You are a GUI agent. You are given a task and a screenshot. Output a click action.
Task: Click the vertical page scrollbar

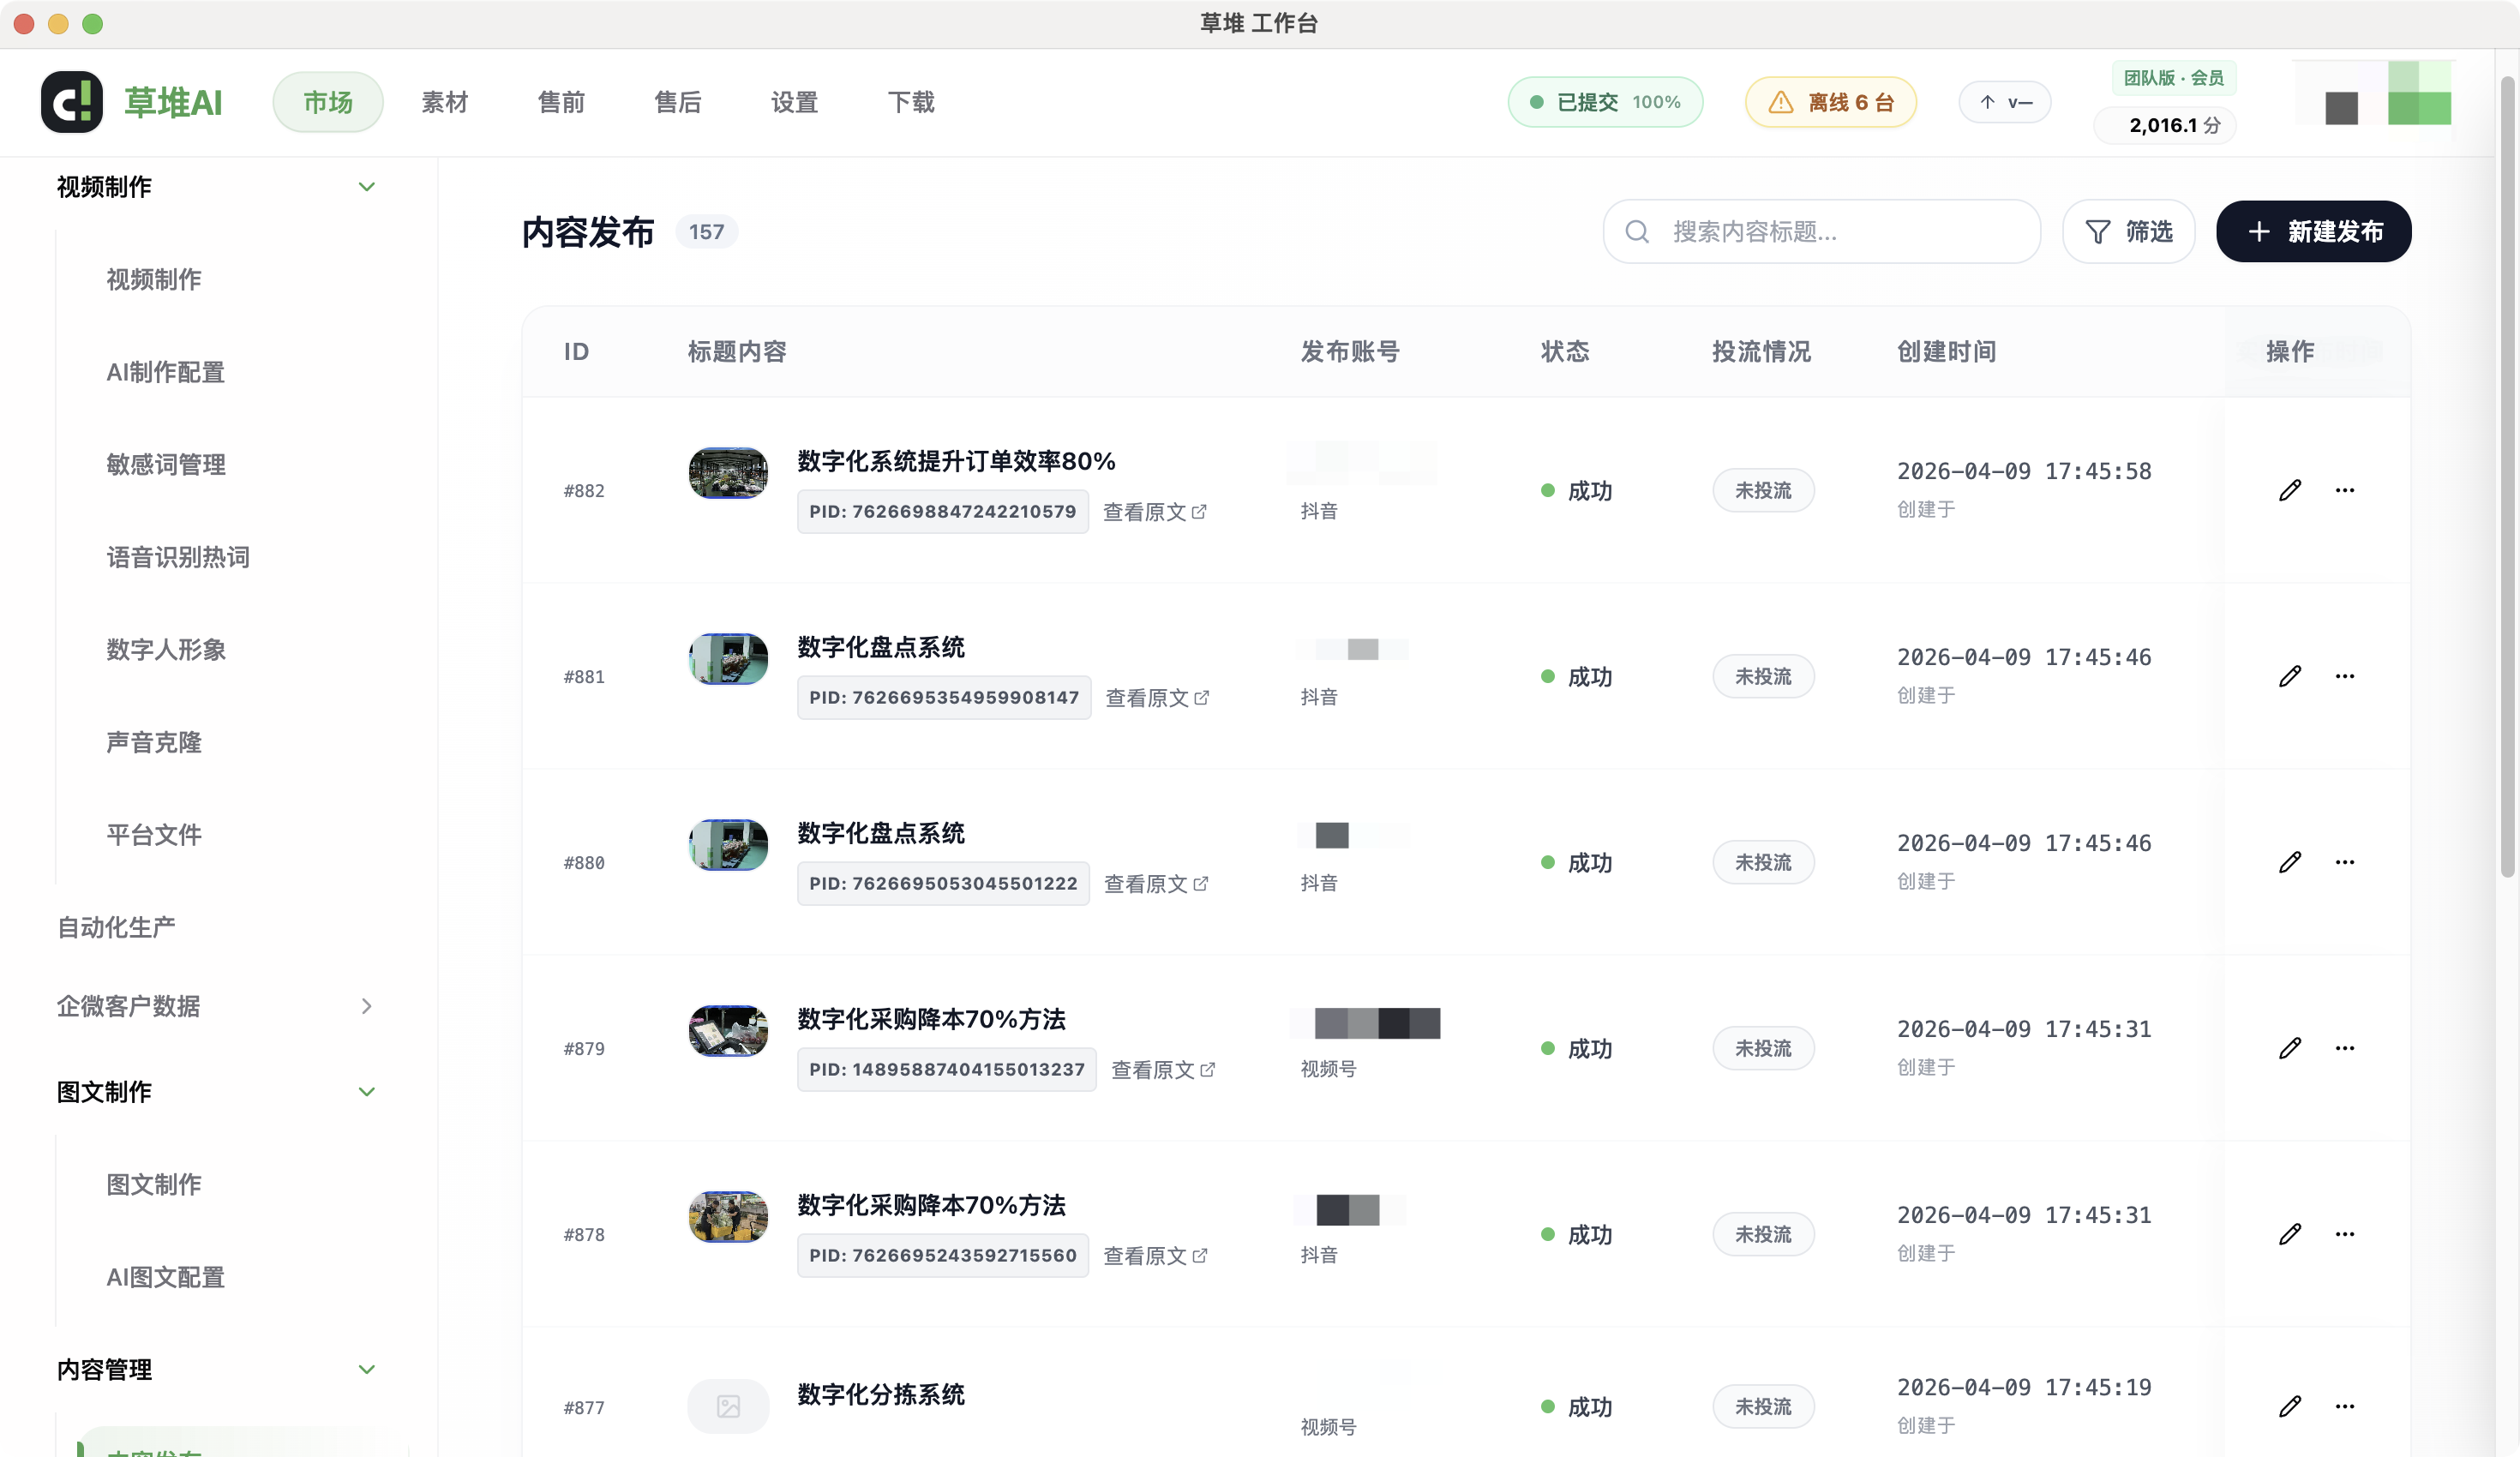pos(2507,477)
